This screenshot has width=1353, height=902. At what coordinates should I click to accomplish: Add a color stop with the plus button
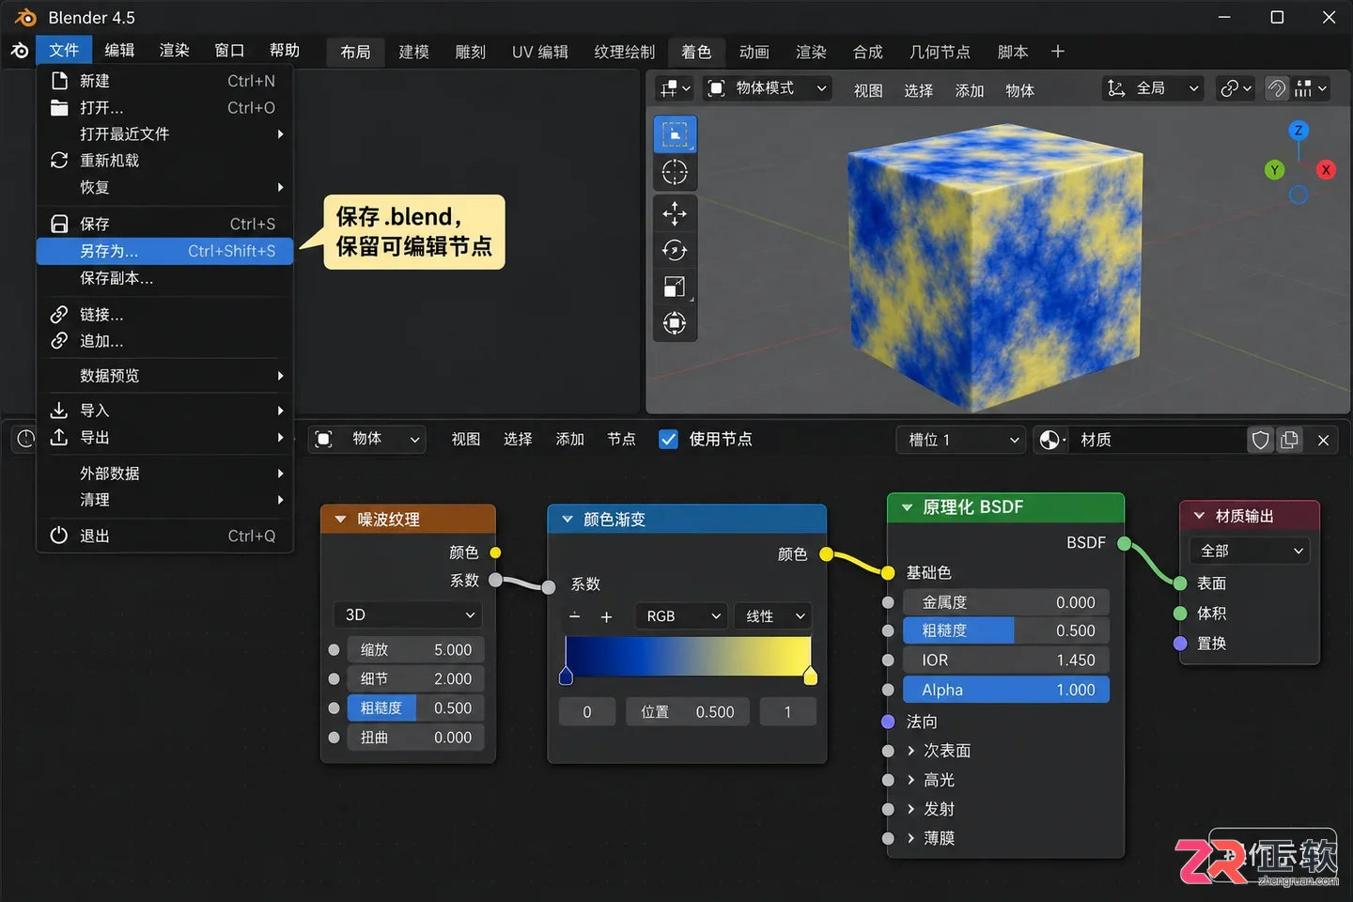tap(607, 616)
